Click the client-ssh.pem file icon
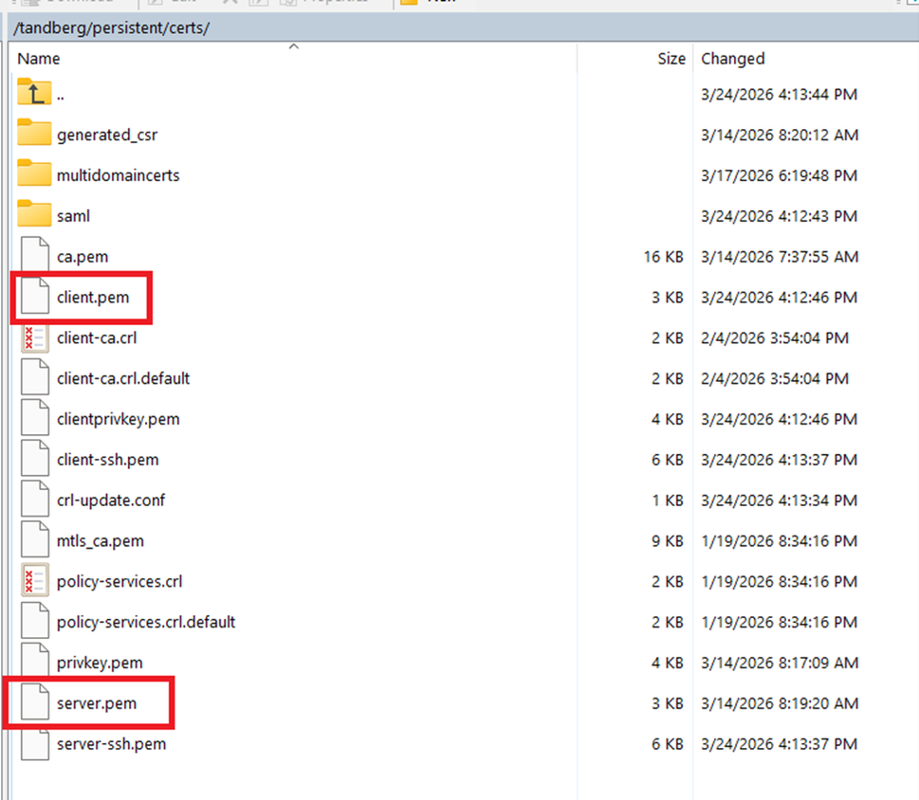Viewport: 919px width, 800px height. click(x=34, y=459)
